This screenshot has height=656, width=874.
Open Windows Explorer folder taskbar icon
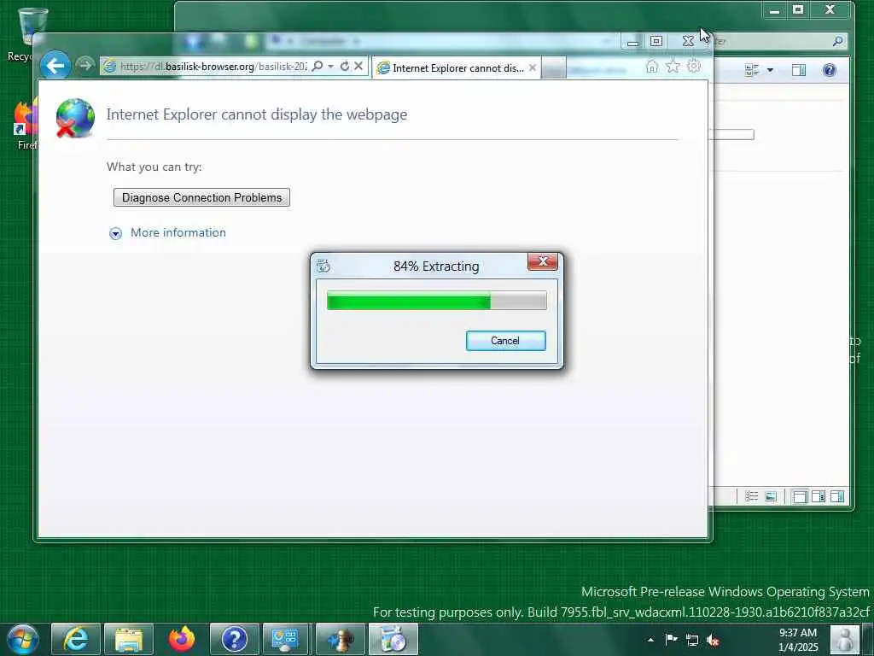click(129, 639)
